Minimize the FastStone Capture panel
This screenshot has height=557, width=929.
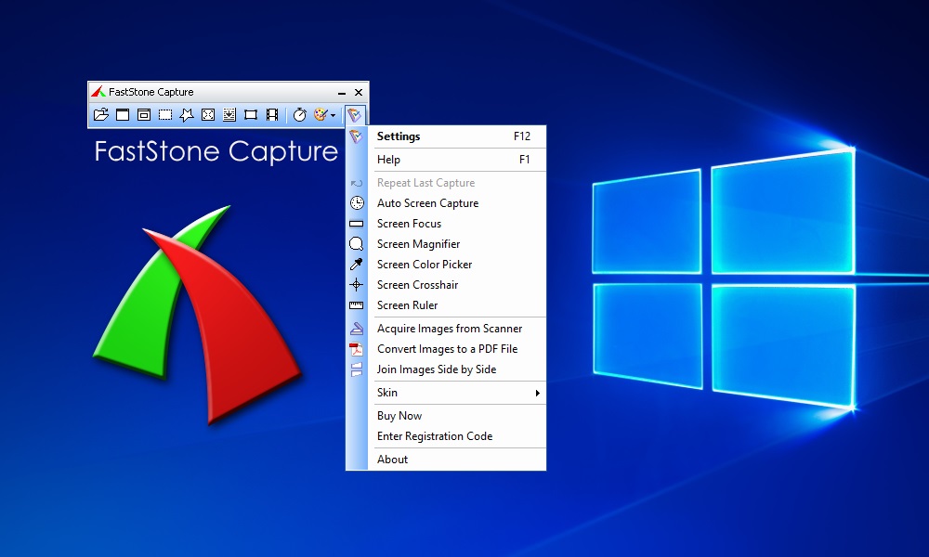[341, 92]
